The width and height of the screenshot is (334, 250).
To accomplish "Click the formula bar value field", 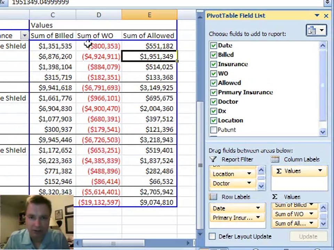I will (x=166, y=2).
